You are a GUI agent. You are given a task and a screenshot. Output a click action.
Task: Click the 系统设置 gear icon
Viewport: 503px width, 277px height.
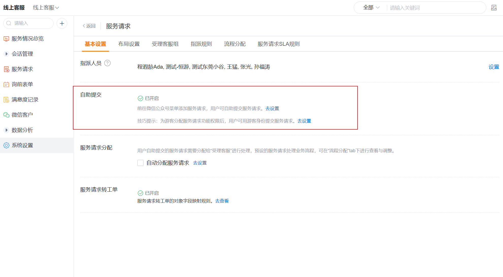tap(6, 145)
